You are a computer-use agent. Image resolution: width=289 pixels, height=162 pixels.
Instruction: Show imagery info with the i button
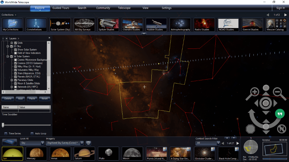(x=88, y=143)
